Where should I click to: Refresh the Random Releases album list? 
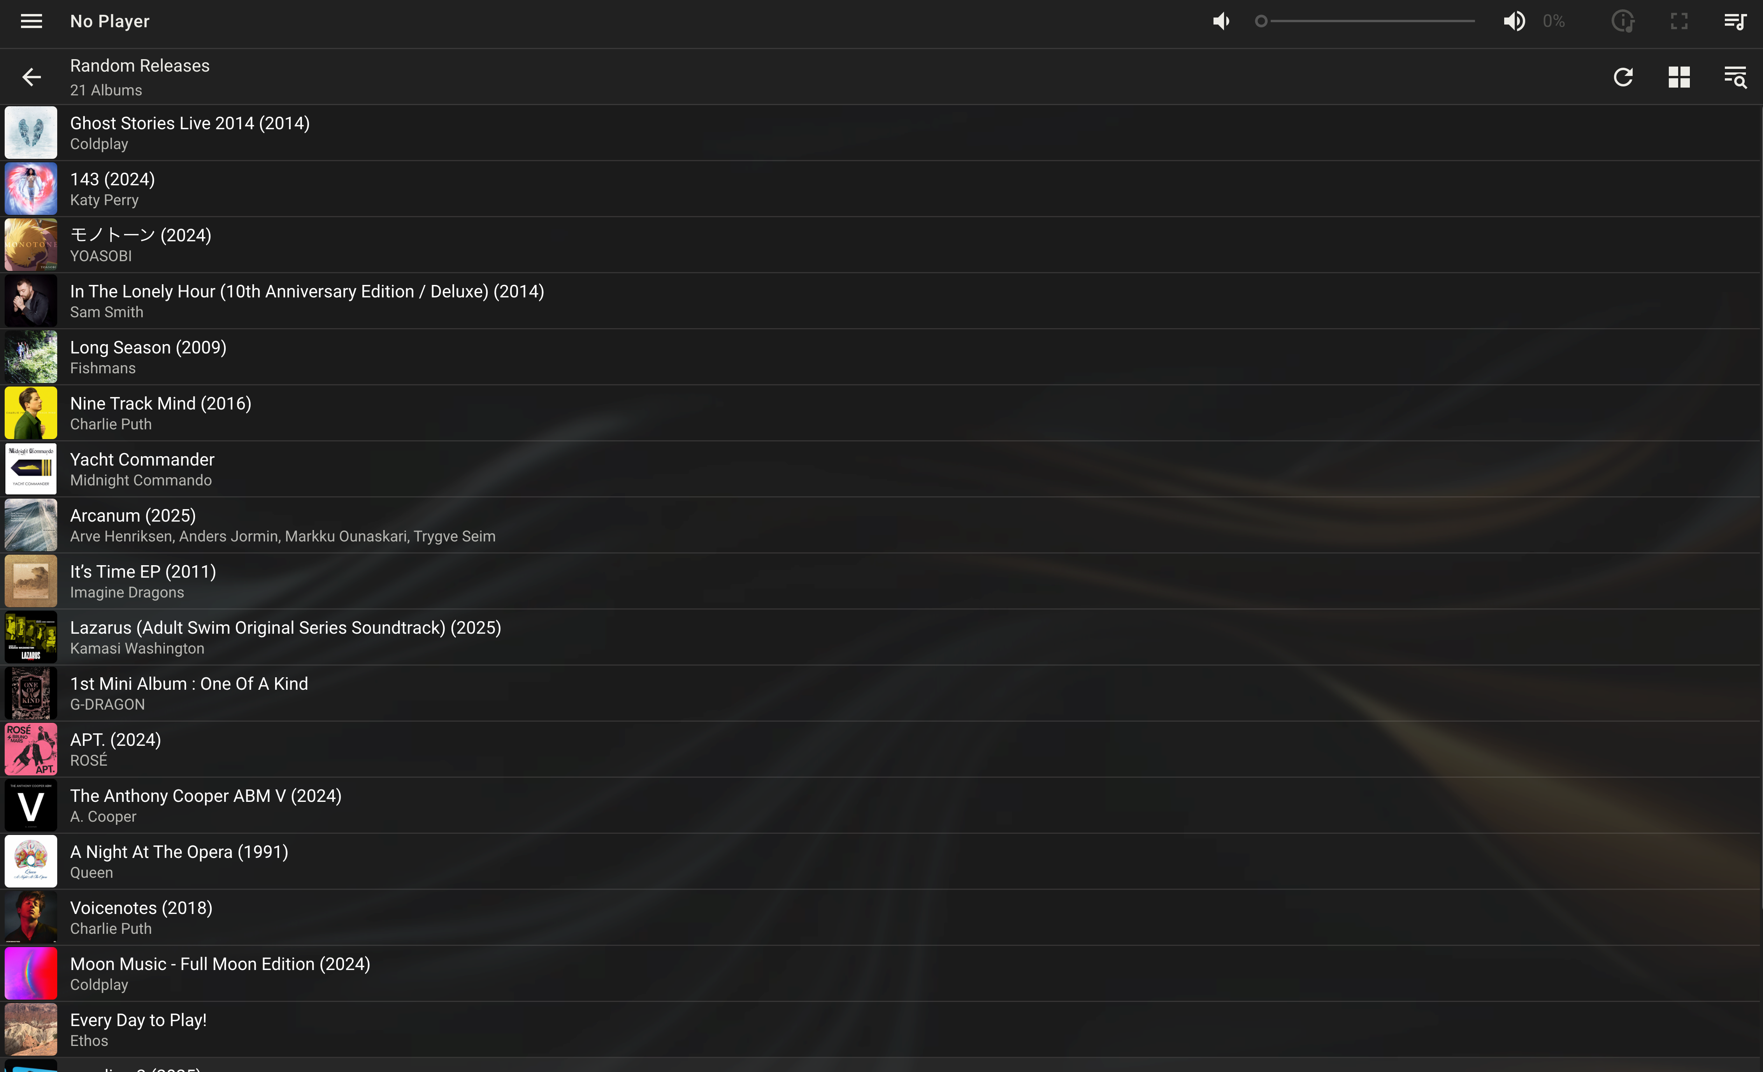1623,77
